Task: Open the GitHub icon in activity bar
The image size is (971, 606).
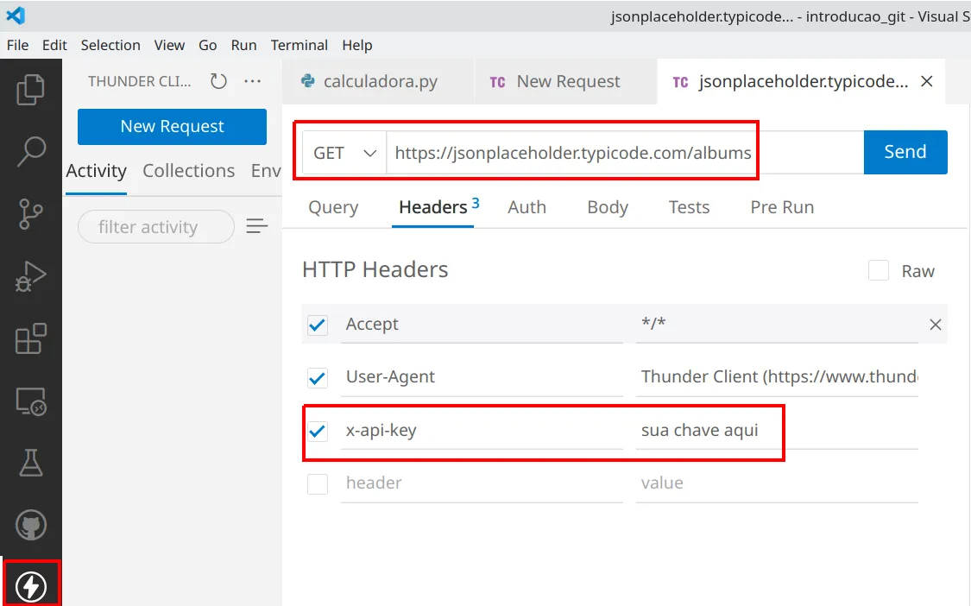Action: pos(30,526)
